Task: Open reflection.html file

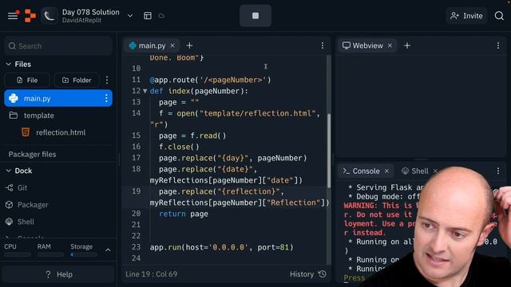Action: coord(61,132)
